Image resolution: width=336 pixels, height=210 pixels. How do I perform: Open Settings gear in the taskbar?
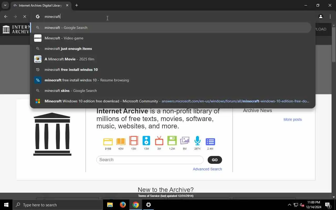[x=149, y=205]
